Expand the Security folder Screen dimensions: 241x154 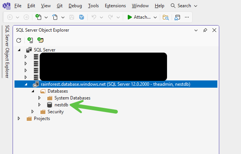32,111
